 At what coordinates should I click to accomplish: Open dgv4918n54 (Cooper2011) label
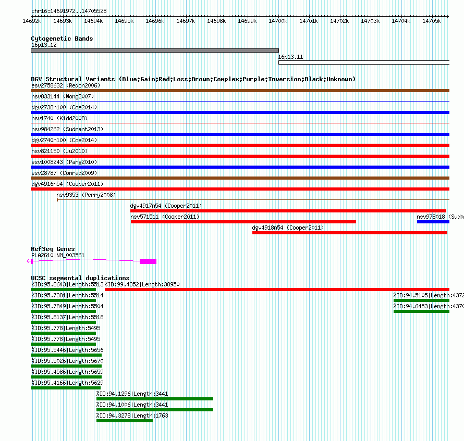pos(288,228)
